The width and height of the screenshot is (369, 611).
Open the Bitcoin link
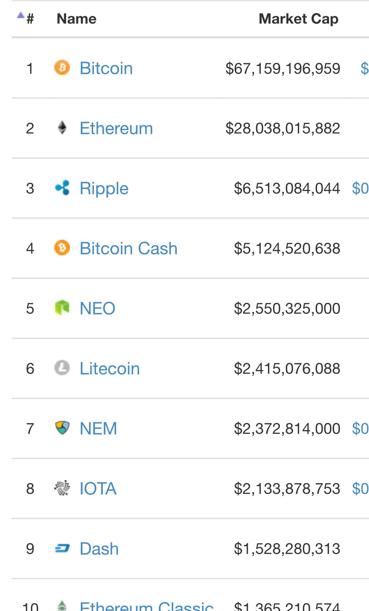pos(106,68)
